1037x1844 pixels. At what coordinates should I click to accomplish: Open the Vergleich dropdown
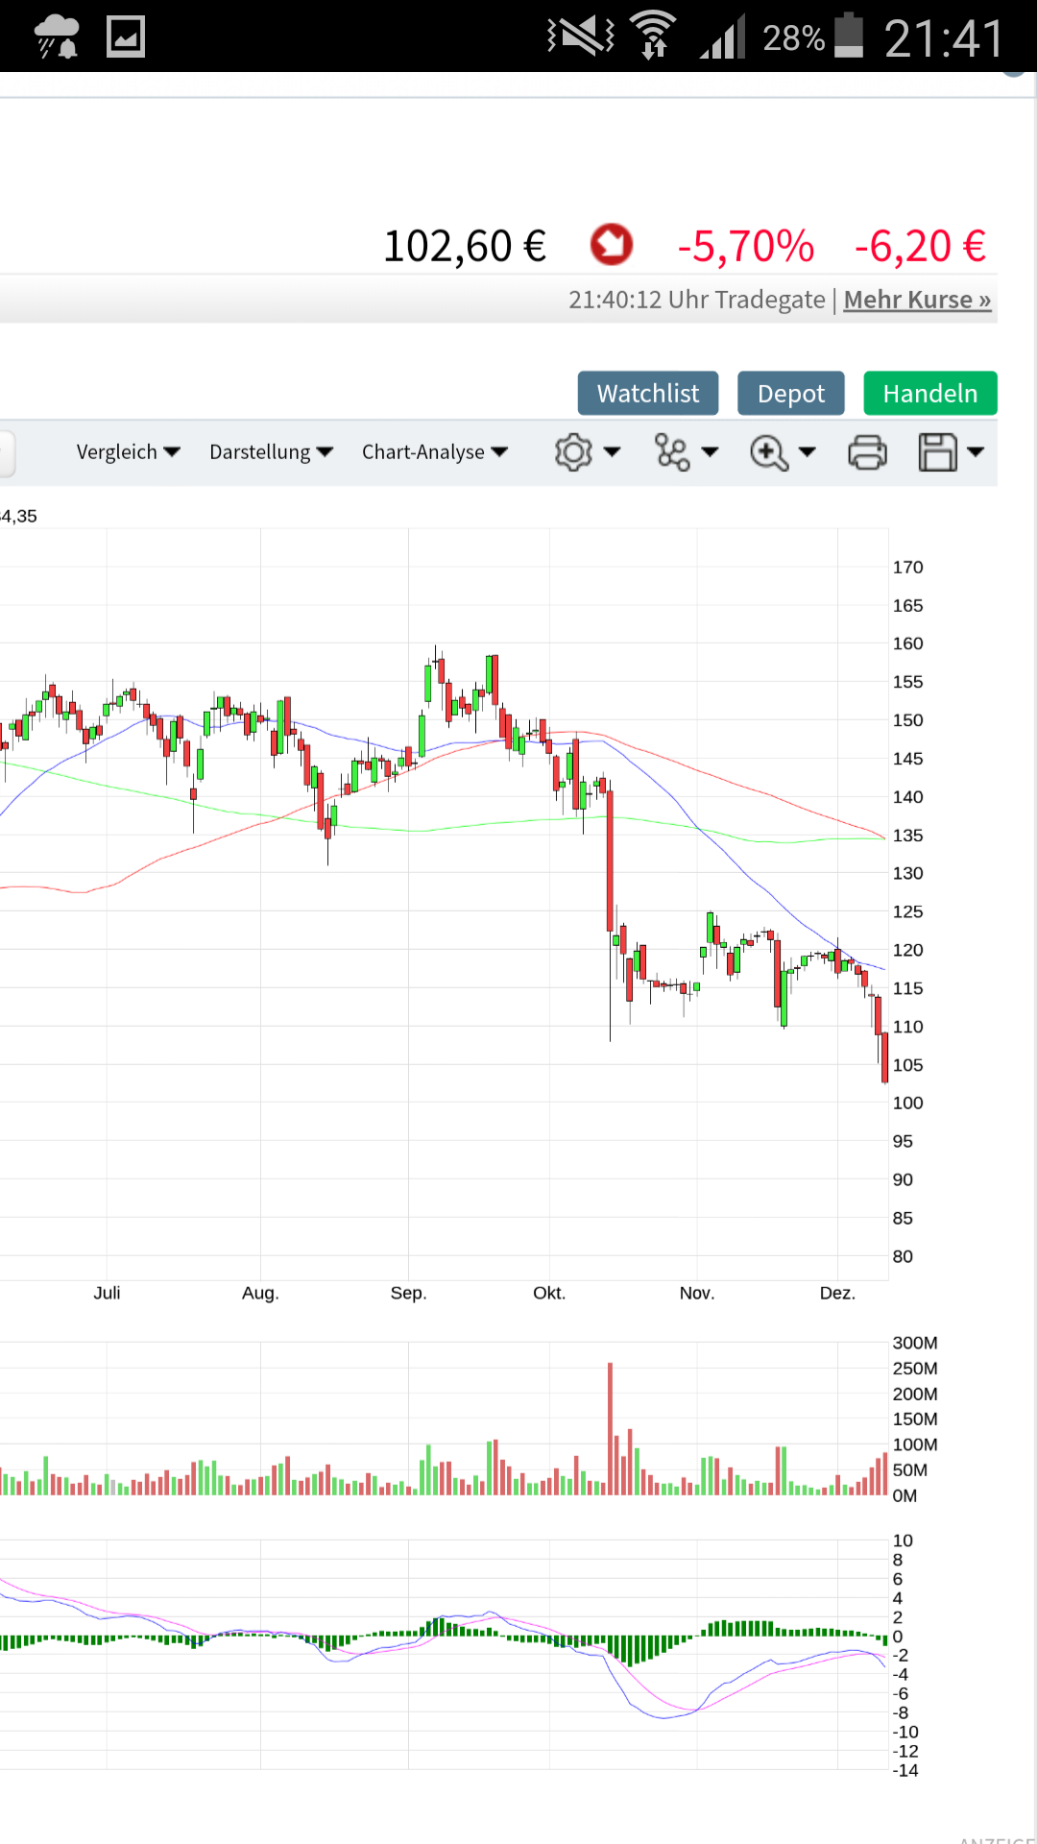128,452
